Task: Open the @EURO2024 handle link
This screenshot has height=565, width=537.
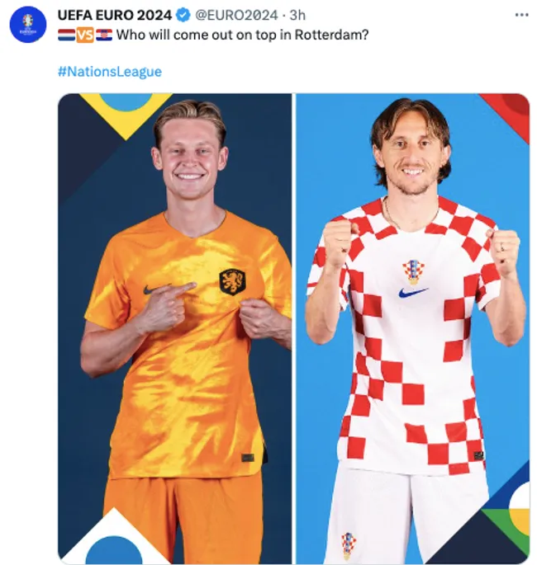Action: point(236,15)
